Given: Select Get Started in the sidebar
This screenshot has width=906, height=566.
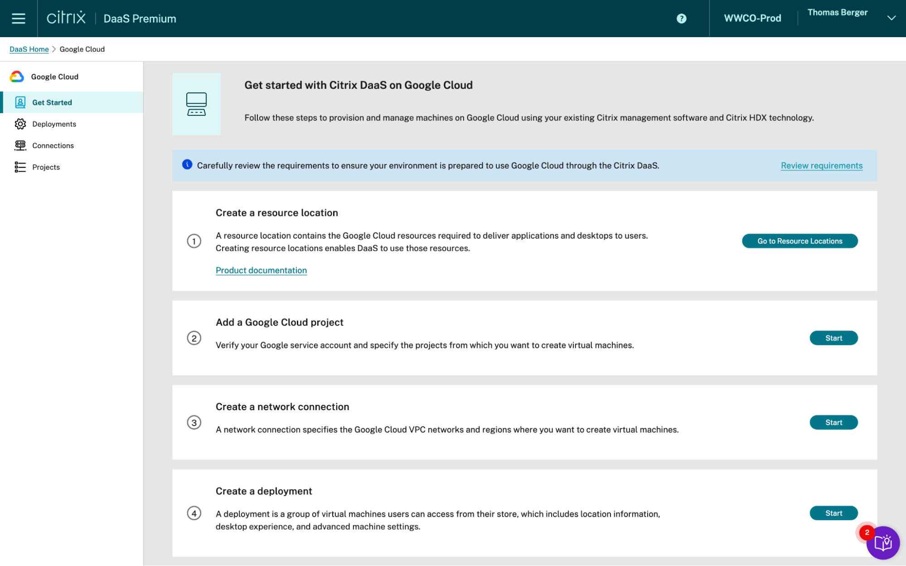Looking at the screenshot, I should tap(52, 102).
